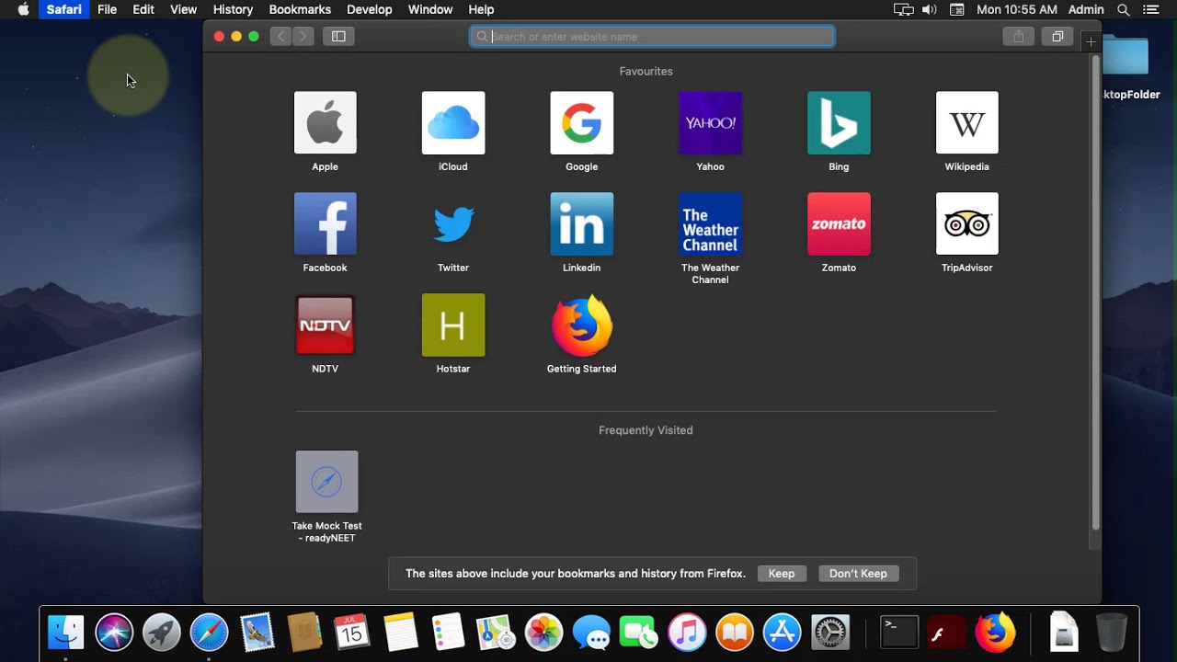Open the Trash in the Dock
This screenshot has height=662, width=1177.
[x=1112, y=633]
